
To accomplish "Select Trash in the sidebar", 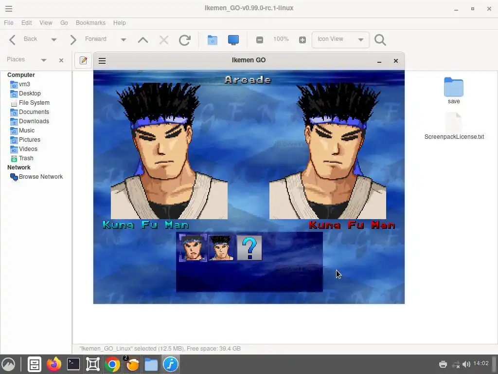I will coord(21,158).
